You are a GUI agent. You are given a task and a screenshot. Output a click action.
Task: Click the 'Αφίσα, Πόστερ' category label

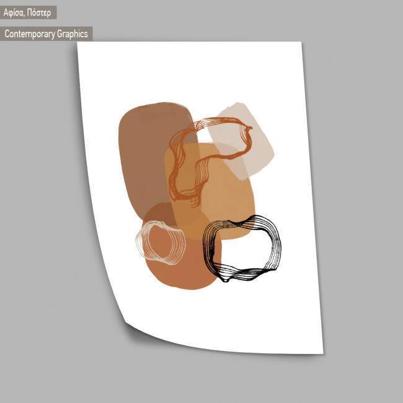point(28,12)
